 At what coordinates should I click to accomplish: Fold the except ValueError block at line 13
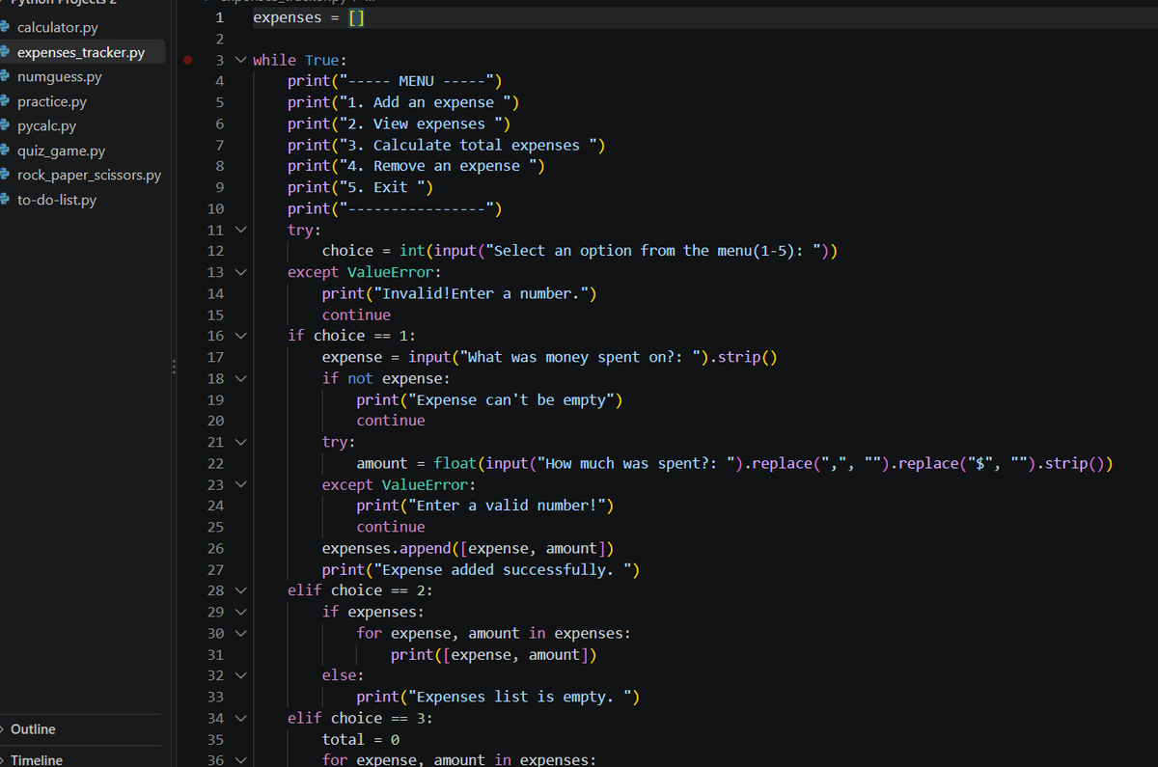(239, 272)
